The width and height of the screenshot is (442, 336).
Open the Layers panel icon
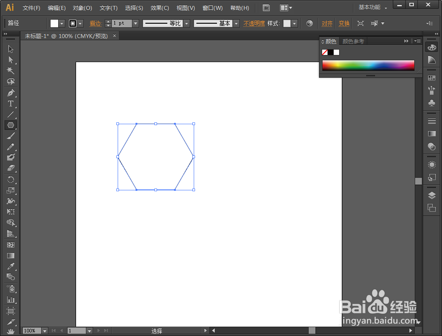432,195
